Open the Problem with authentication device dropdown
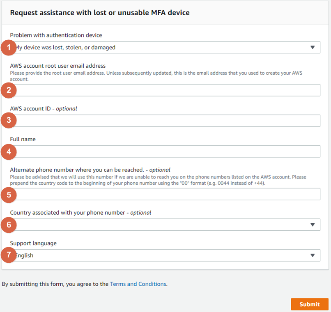This screenshot has height=312, width=331. (165, 47)
